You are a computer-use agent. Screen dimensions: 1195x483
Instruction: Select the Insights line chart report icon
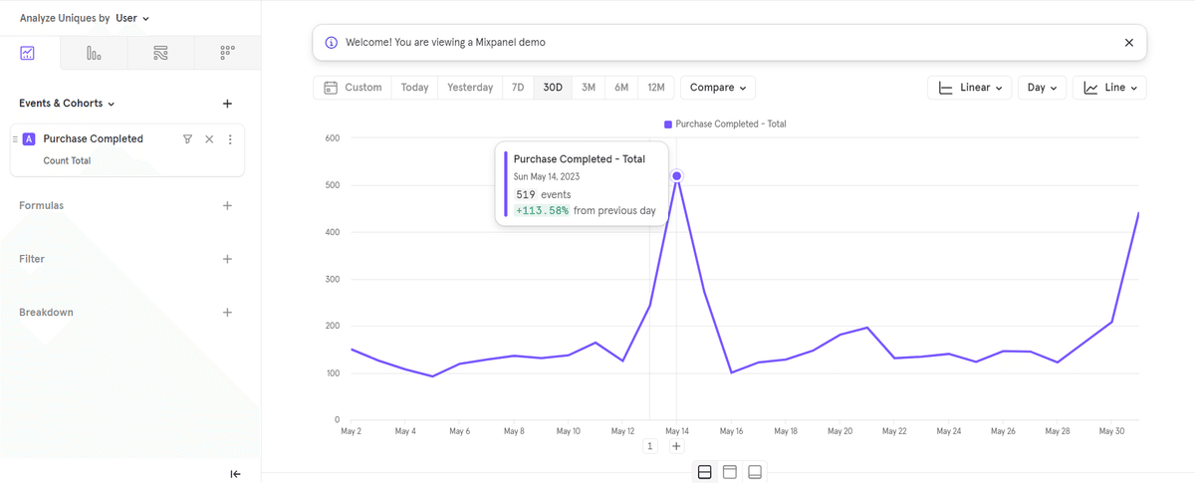pyautogui.click(x=27, y=53)
